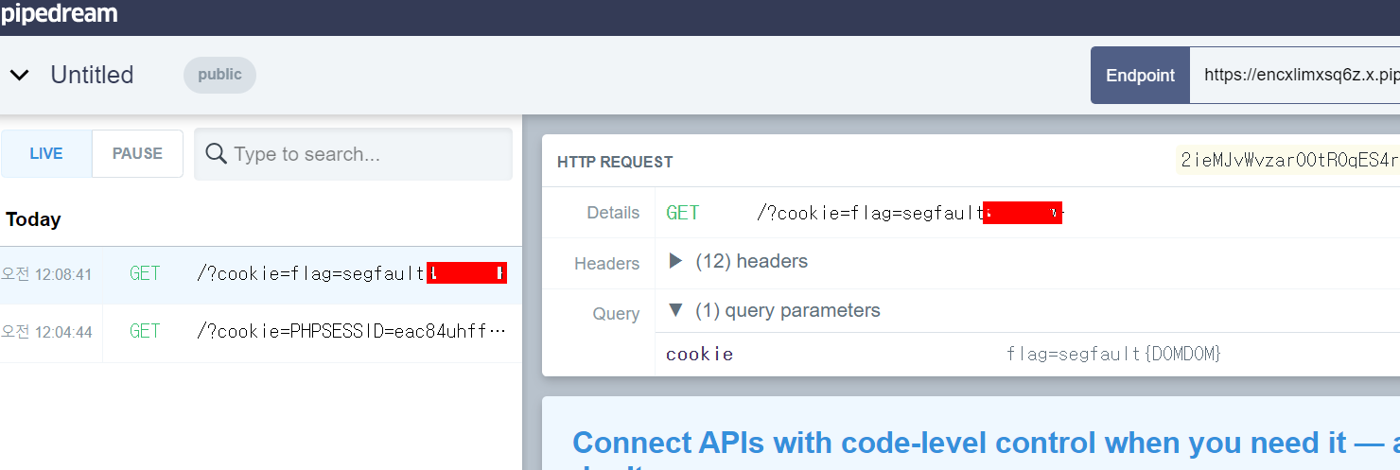Screen dimensions: 1400x470
Task: Click the public badge
Action: pyautogui.click(x=219, y=75)
